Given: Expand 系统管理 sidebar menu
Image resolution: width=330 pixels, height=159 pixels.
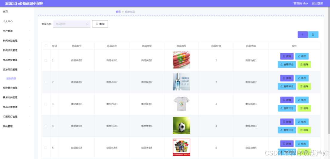Looking at the screenshot, I should pos(17,126).
